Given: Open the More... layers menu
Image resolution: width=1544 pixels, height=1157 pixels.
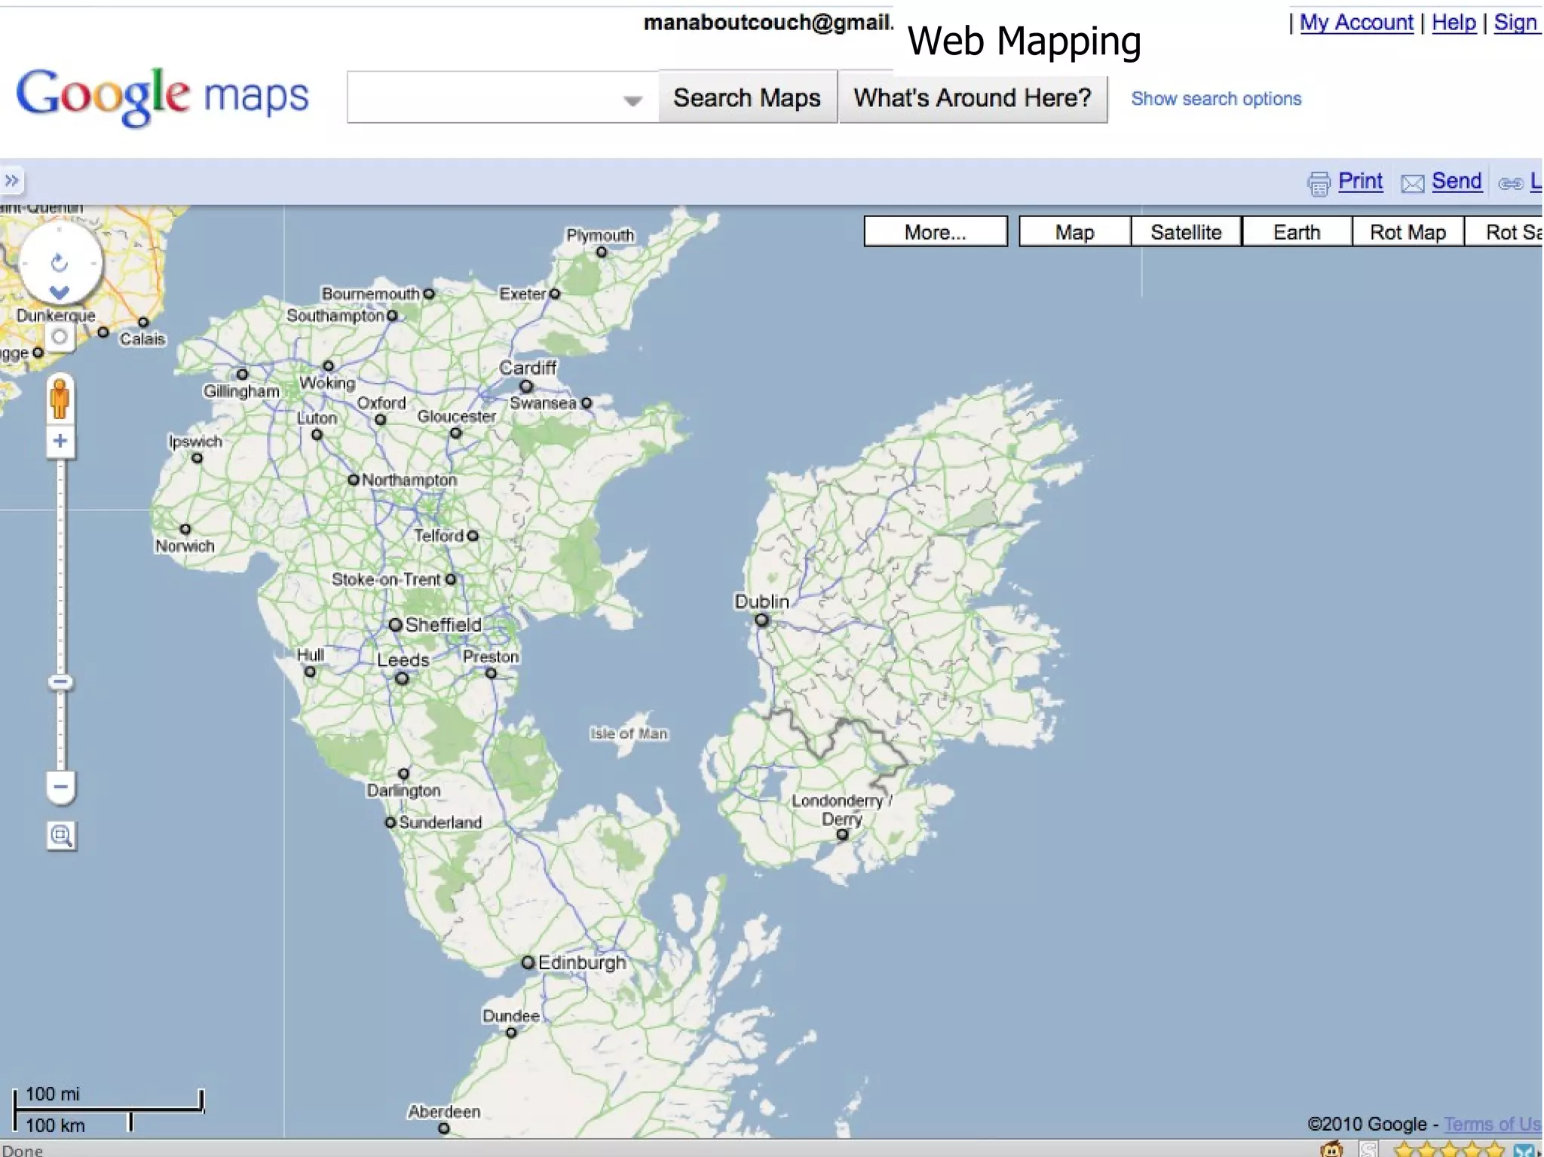Looking at the screenshot, I should point(935,232).
